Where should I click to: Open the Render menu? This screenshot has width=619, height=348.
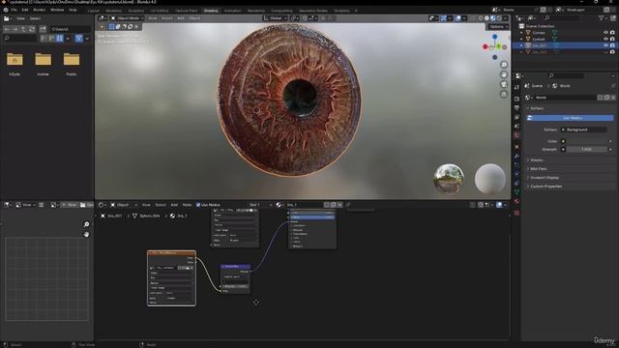[39, 10]
